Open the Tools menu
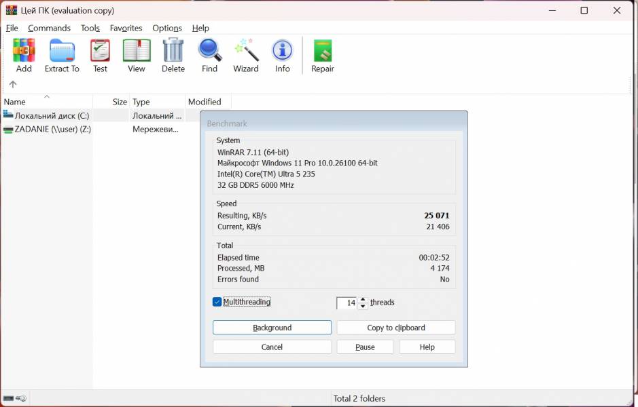Image resolution: width=638 pixels, height=407 pixels. coord(90,28)
